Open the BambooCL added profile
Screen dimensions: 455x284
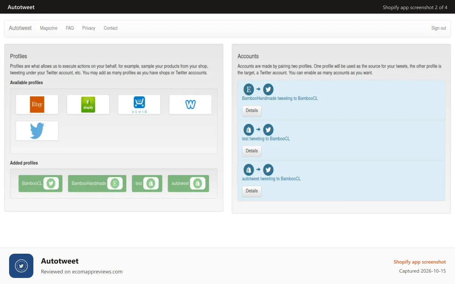[40, 183]
